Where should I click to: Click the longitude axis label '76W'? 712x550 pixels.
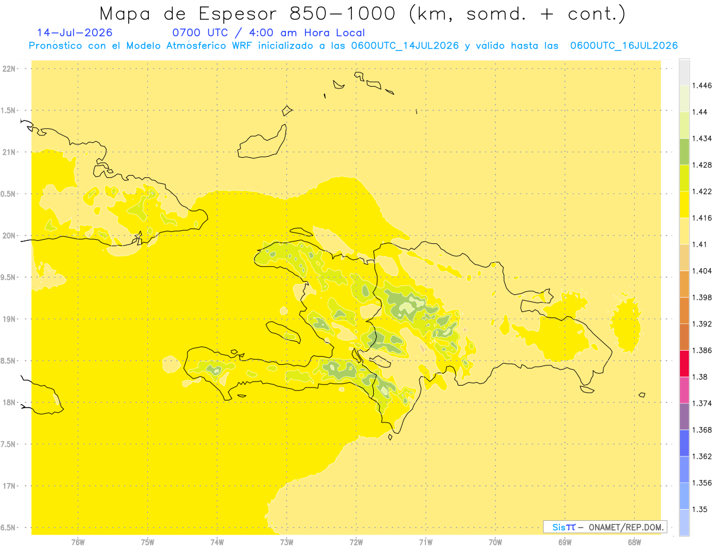coord(78,542)
